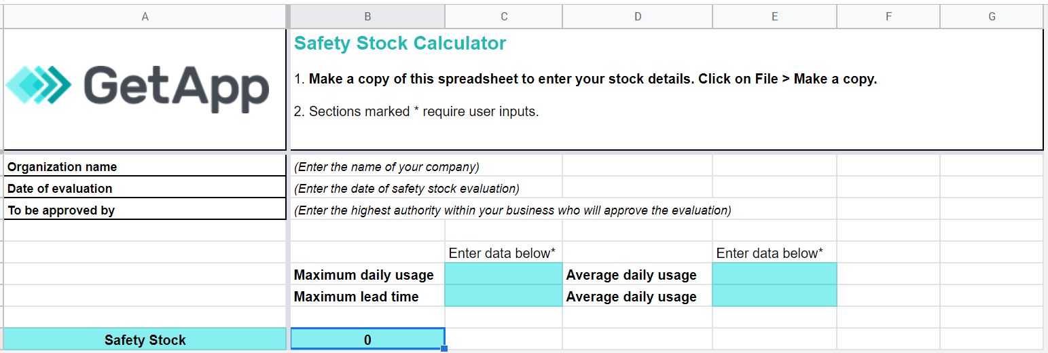Select the Safety Stock Calculator title
Viewport: 1048px width, 353px height.
400,43
